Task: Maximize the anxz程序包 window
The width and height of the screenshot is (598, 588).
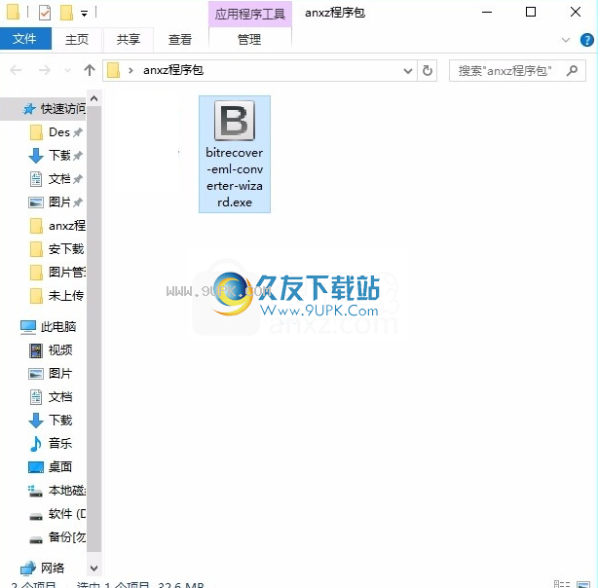Action: [x=531, y=13]
